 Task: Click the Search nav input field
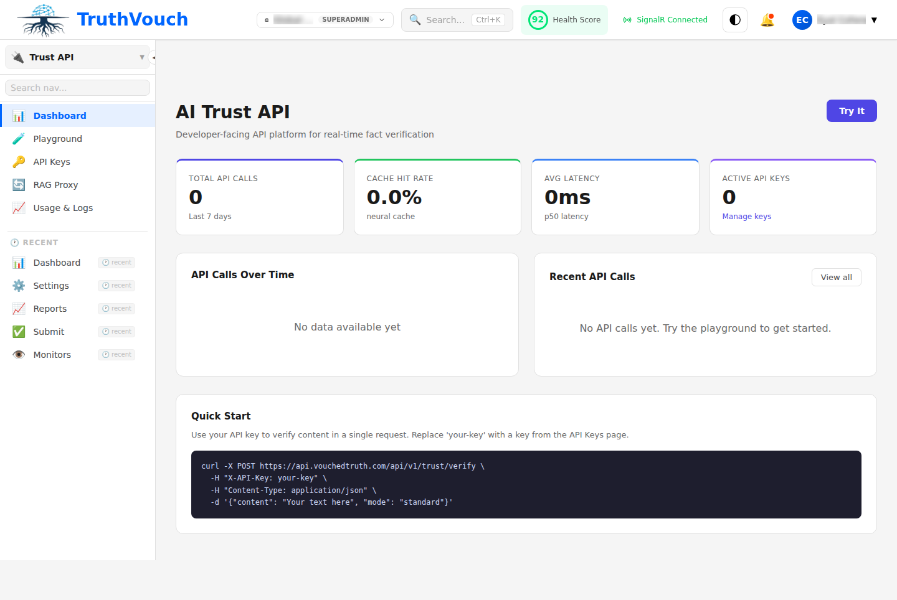pos(77,87)
